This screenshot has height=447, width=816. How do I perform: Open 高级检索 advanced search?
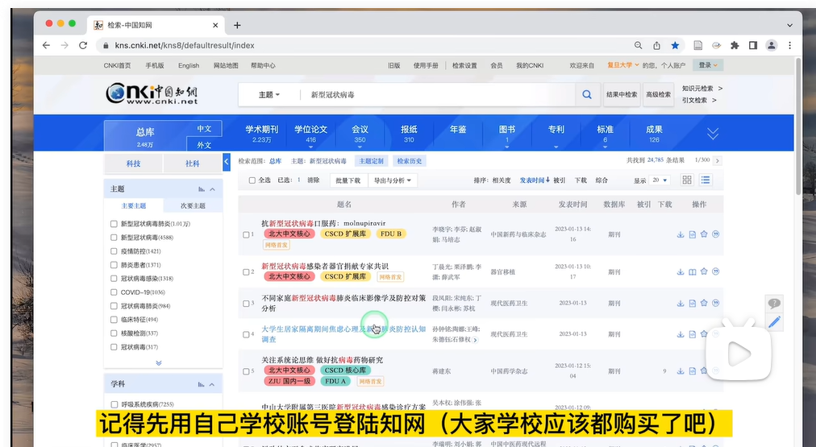point(658,94)
